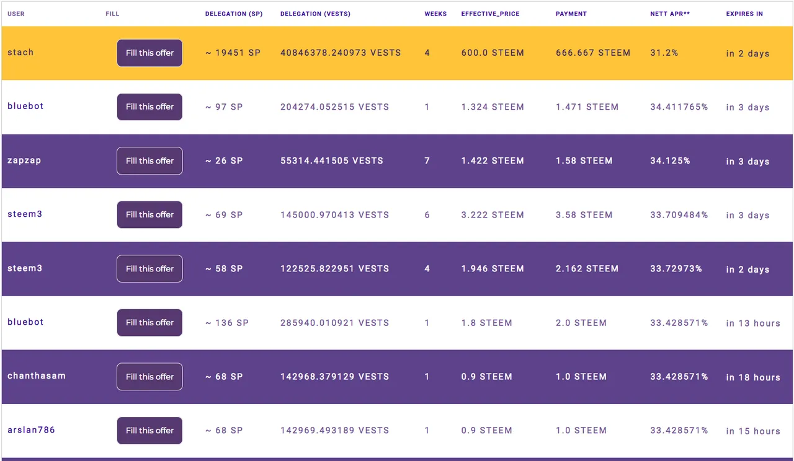Select the '1.422 STEEM' price cell
This screenshot has width=794, height=461.
click(x=493, y=161)
